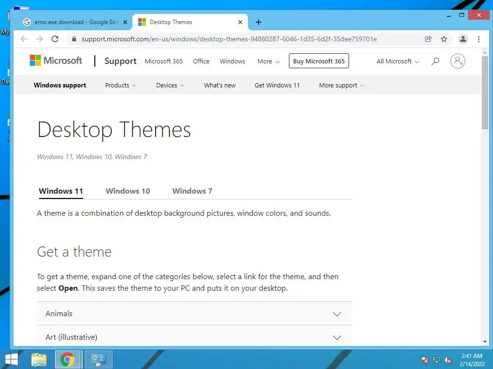Click the muted volume tray icon
The height and width of the screenshot is (369, 493).
(447, 360)
